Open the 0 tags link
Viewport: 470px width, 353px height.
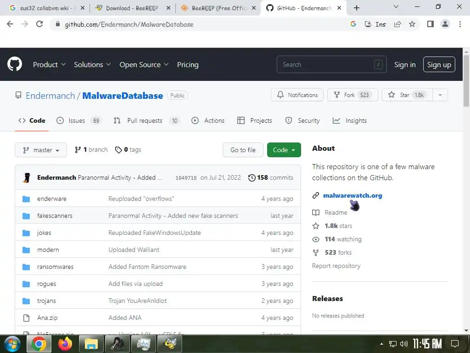point(128,149)
